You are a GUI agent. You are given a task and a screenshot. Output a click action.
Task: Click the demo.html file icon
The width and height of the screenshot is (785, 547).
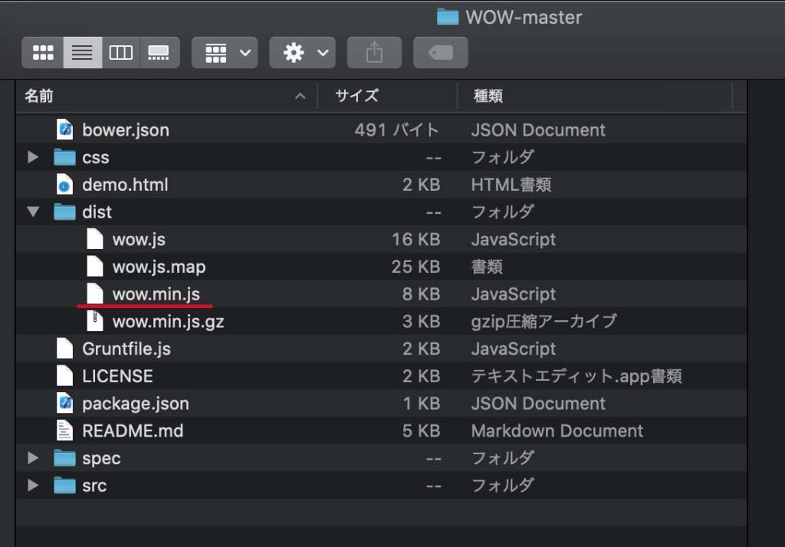tap(64, 184)
